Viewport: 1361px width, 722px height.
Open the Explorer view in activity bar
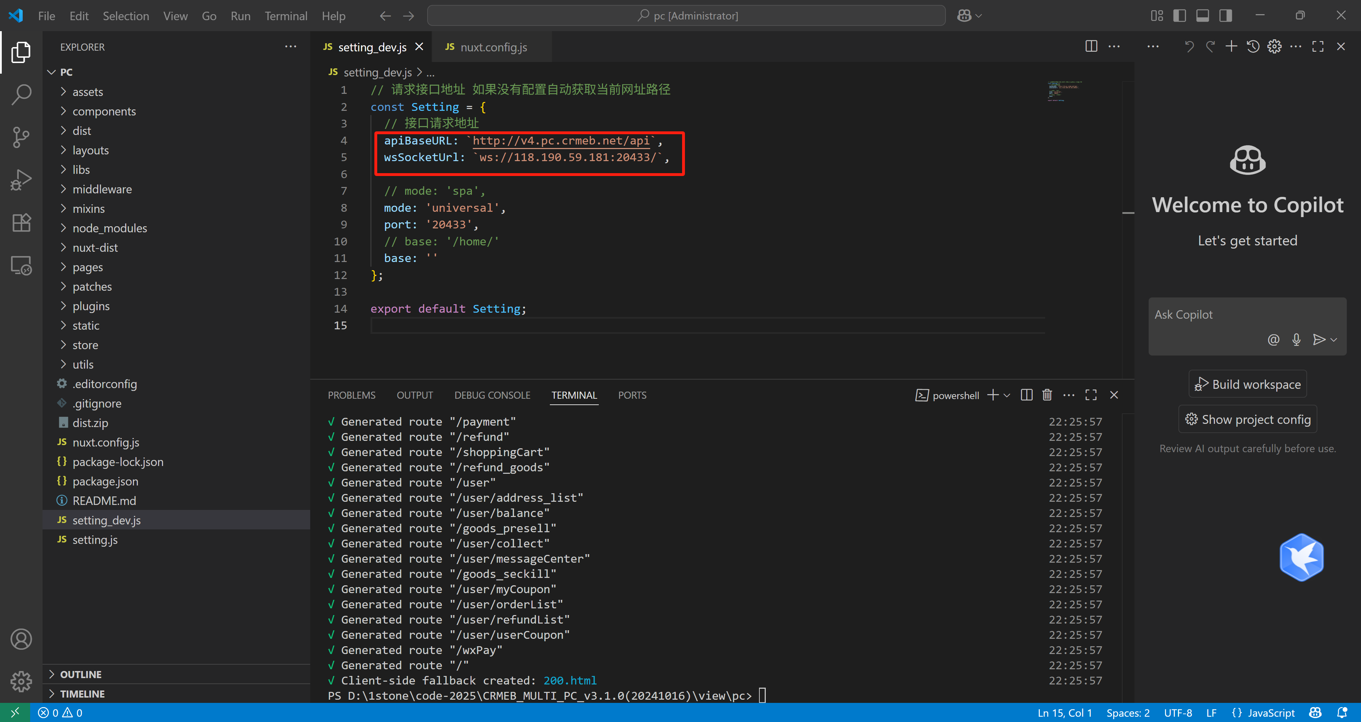(x=21, y=52)
